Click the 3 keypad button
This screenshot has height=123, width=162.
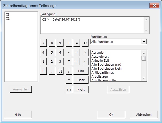click(x=60, y=62)
